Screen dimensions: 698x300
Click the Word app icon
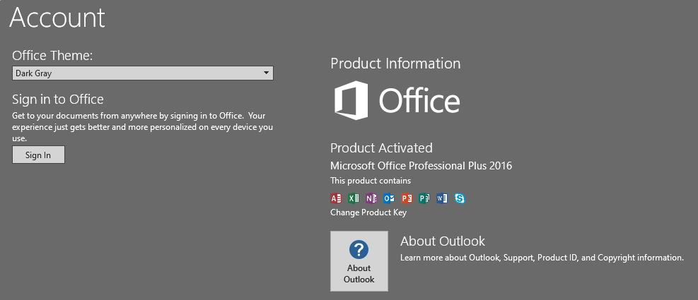tap(442, 198)
